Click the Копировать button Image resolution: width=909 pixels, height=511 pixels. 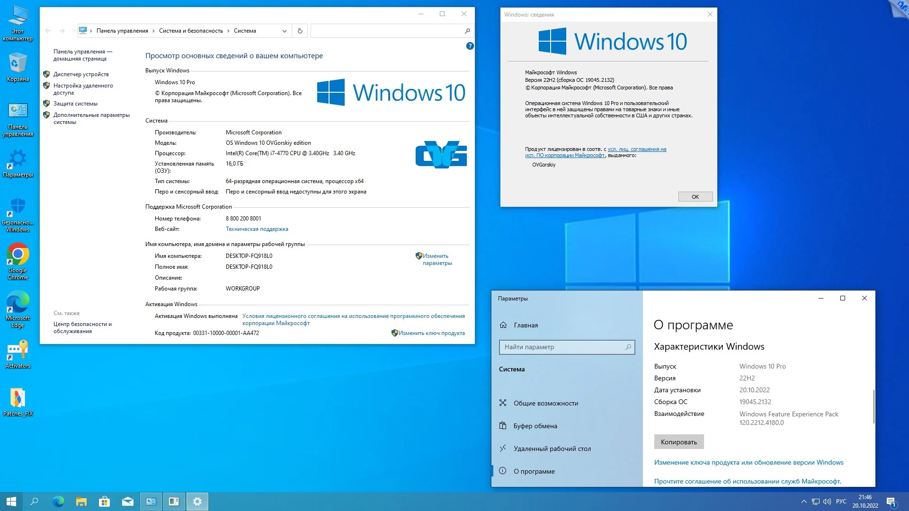[678, 442]
